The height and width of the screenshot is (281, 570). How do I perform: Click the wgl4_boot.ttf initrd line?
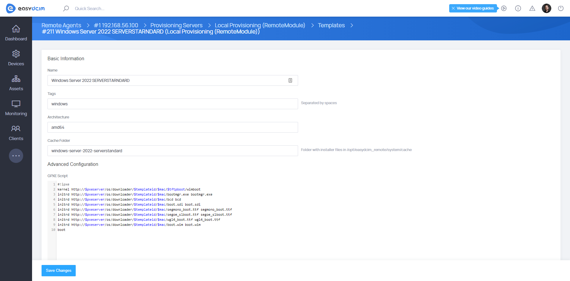139,220
